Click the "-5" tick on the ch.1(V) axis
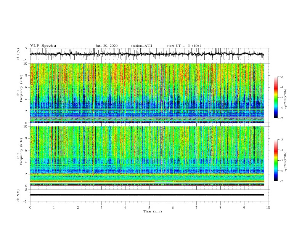The height and width of the screenshot is (233, 302). click(26, 60)
